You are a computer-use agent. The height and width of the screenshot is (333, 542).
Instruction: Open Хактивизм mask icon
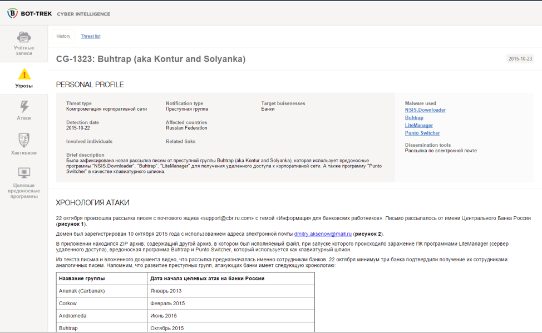pos(24,139)
